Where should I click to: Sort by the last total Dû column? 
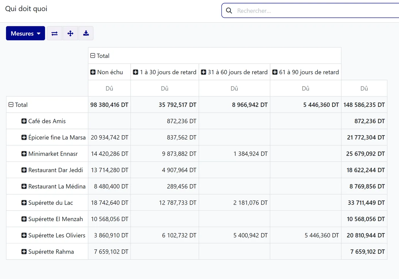364,88
